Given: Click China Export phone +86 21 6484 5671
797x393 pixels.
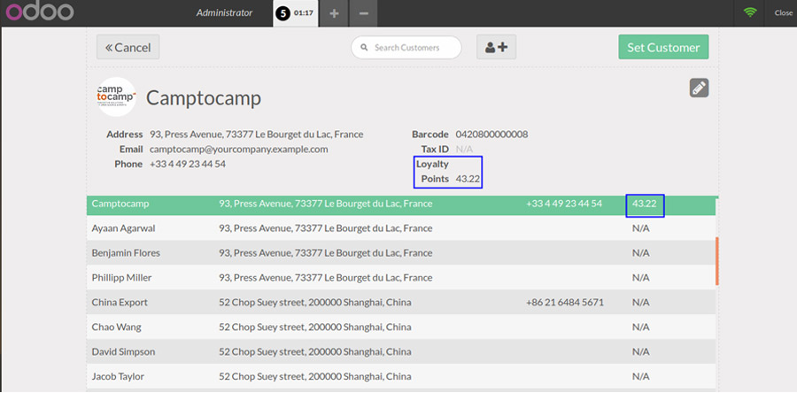Looking at the screenshot, I should tap(565, 302).
